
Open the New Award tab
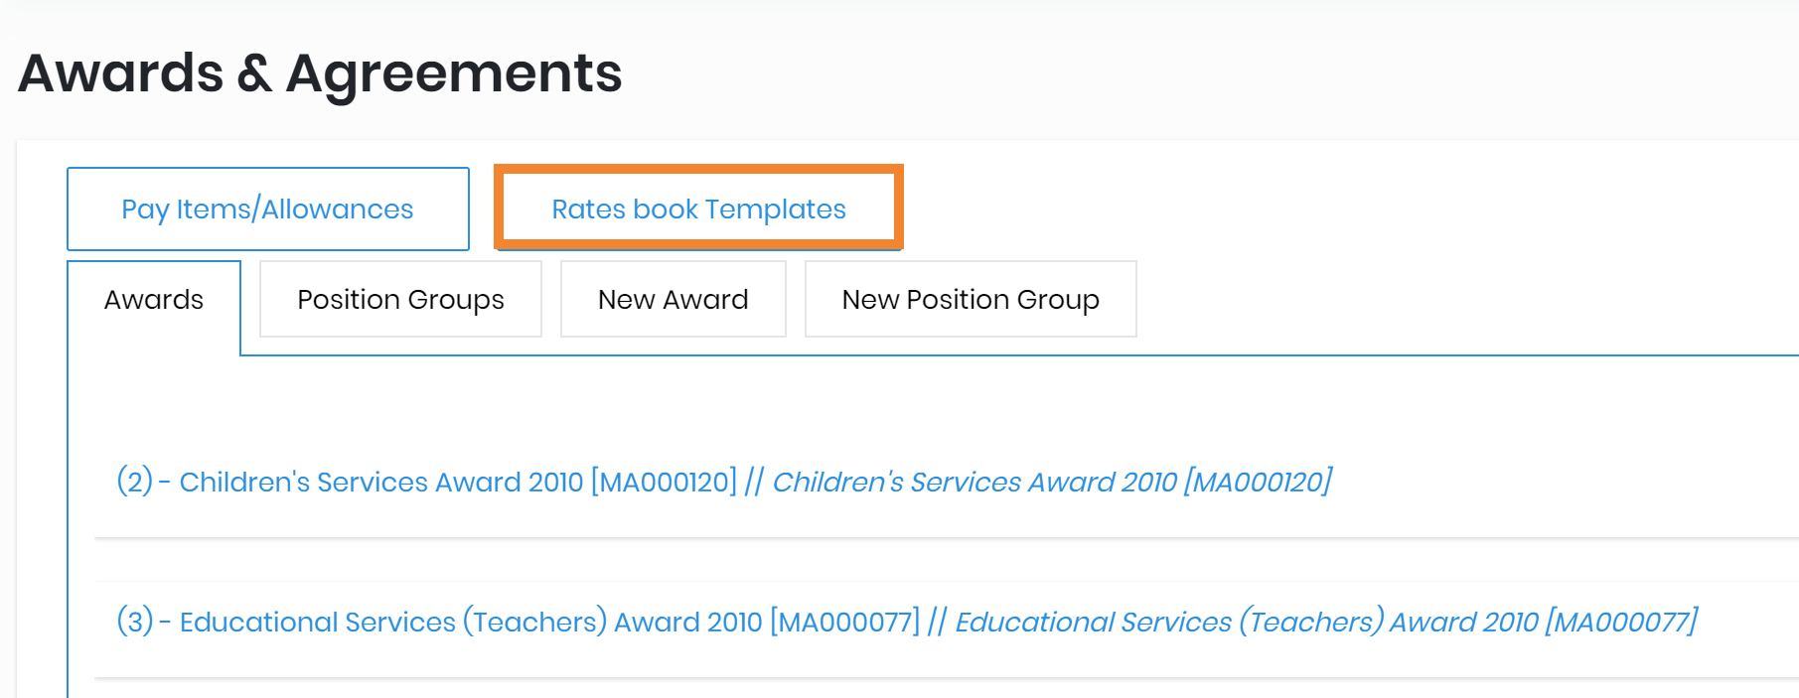point(673,300)
